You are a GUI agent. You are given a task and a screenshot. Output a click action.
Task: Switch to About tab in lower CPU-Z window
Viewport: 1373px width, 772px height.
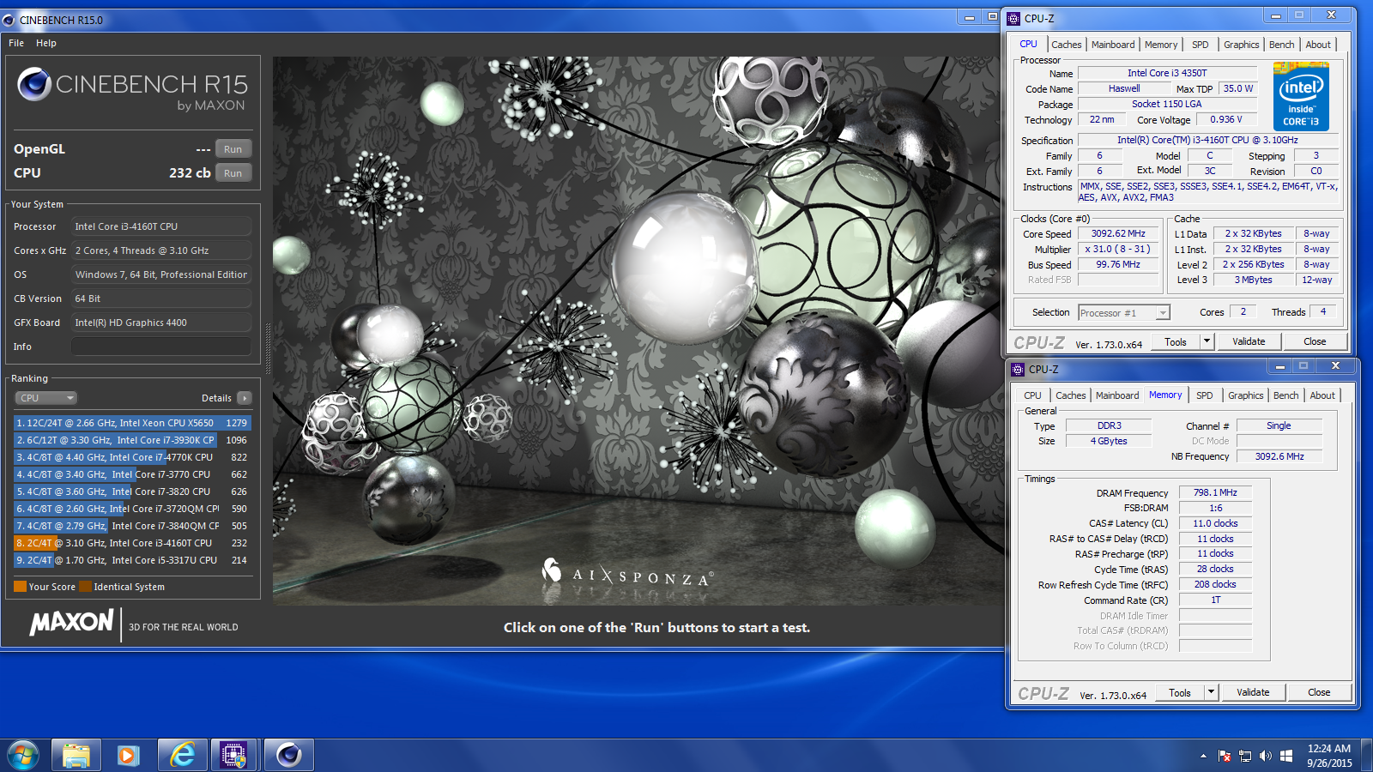pos(1323,395)
